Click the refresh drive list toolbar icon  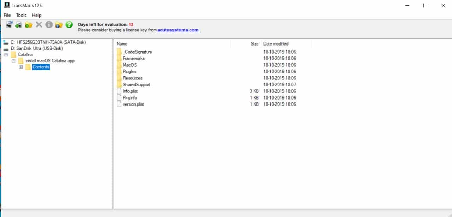click(9, 25)
